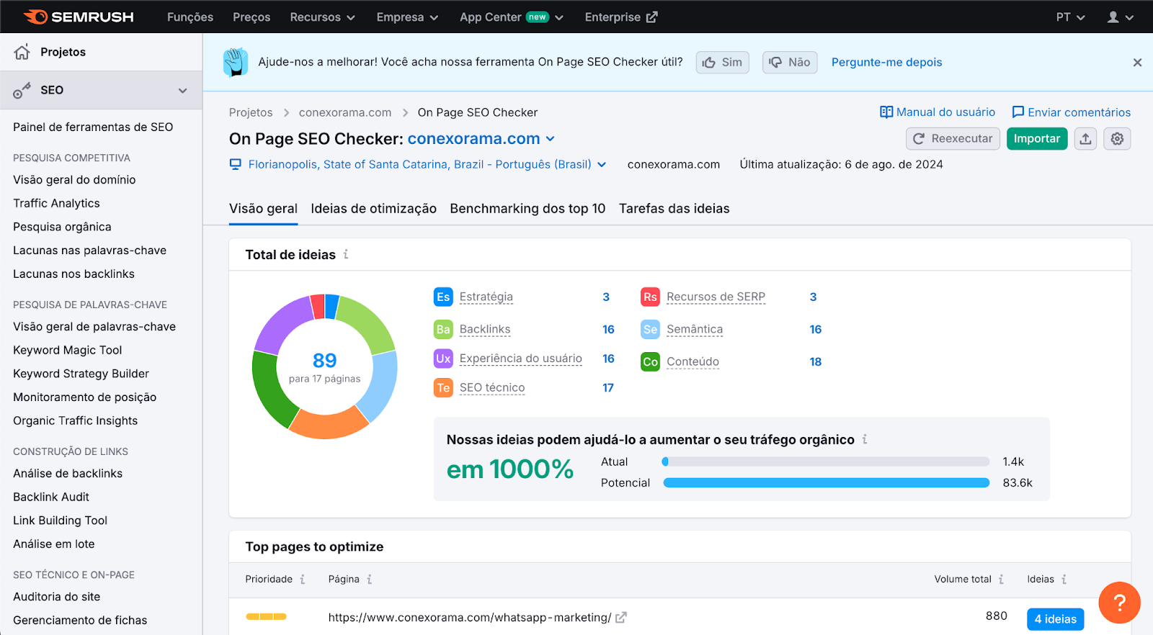Click the export upload icon button
Viewport: 1153px width, 635px height.
pyautogui.click(x=1085, y=138)
